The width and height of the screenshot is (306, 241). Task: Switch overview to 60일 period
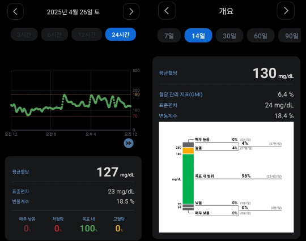[x=261, y=36]
